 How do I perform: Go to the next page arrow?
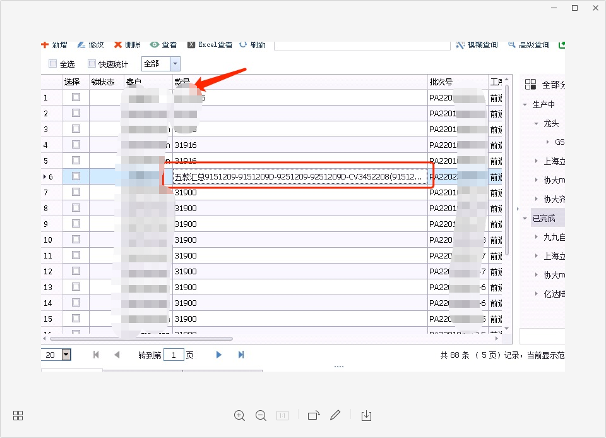tap(219, 355)
